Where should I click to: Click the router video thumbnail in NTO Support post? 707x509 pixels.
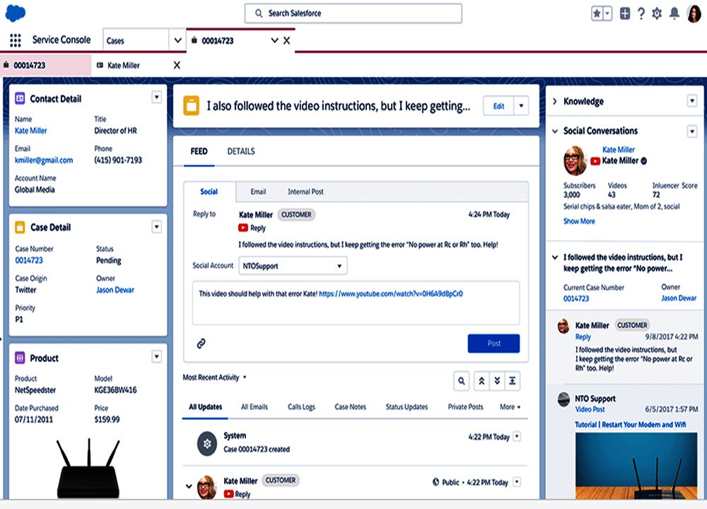[x=636, y=466]
